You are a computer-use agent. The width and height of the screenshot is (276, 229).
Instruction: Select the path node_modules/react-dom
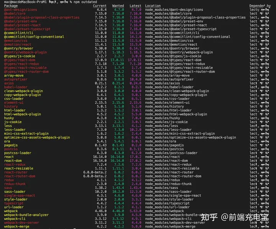coord(166,161)
